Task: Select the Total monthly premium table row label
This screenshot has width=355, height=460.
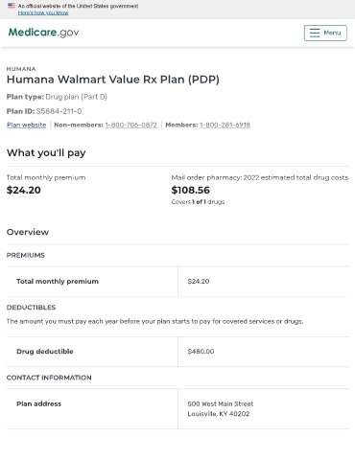Action: (58, 282)
